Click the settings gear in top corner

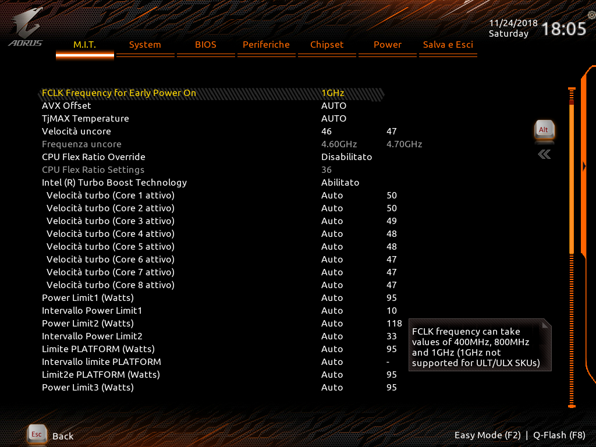pyautogui.click(x=591, y=15)
